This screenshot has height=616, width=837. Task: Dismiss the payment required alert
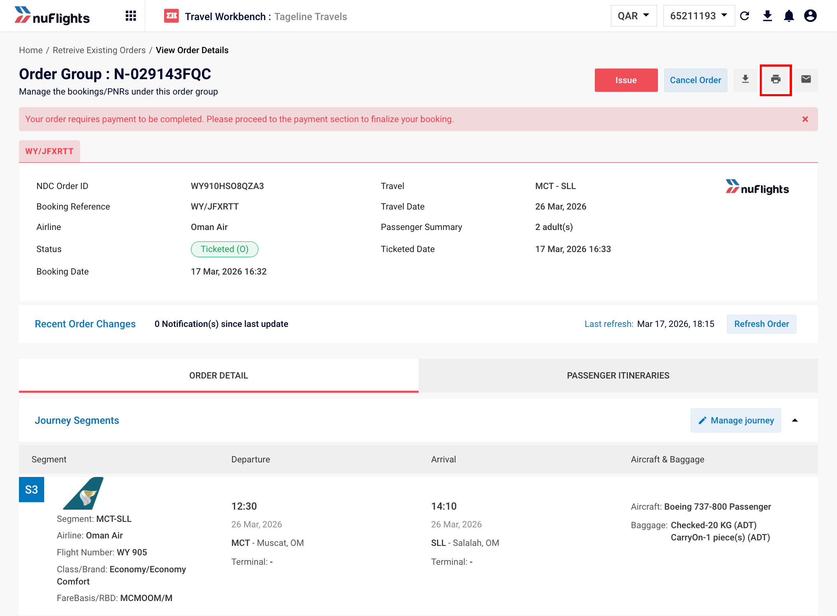pyautogui.click(x=805, y=119)
